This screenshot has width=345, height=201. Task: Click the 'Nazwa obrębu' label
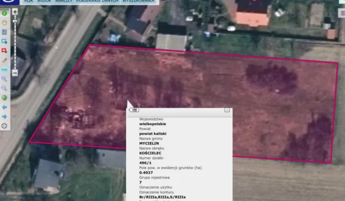(151, 148)
